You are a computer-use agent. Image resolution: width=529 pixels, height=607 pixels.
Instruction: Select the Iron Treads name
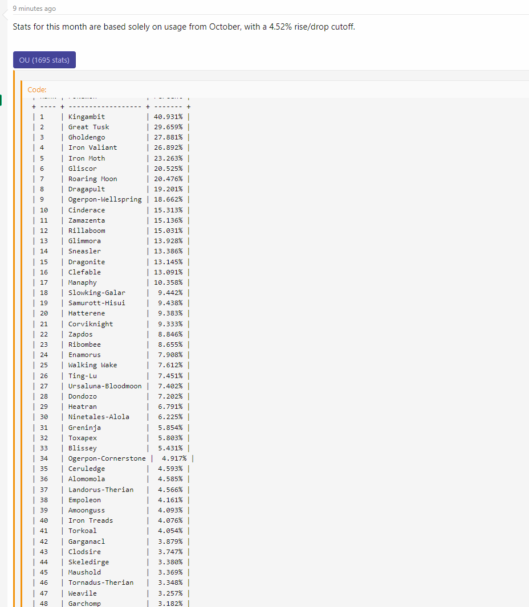(x=91, y=520)
